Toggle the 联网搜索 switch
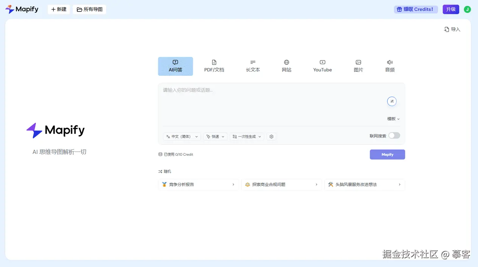The image size is (478, 267). [394, 136]
